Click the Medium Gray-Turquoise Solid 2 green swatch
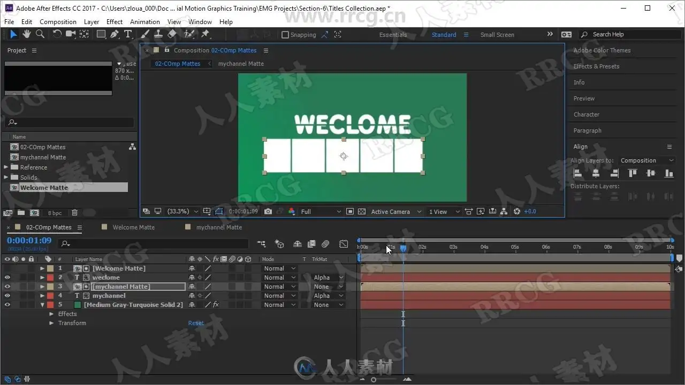The height and width of the screenshot is (385, 685). coord(78,305)
